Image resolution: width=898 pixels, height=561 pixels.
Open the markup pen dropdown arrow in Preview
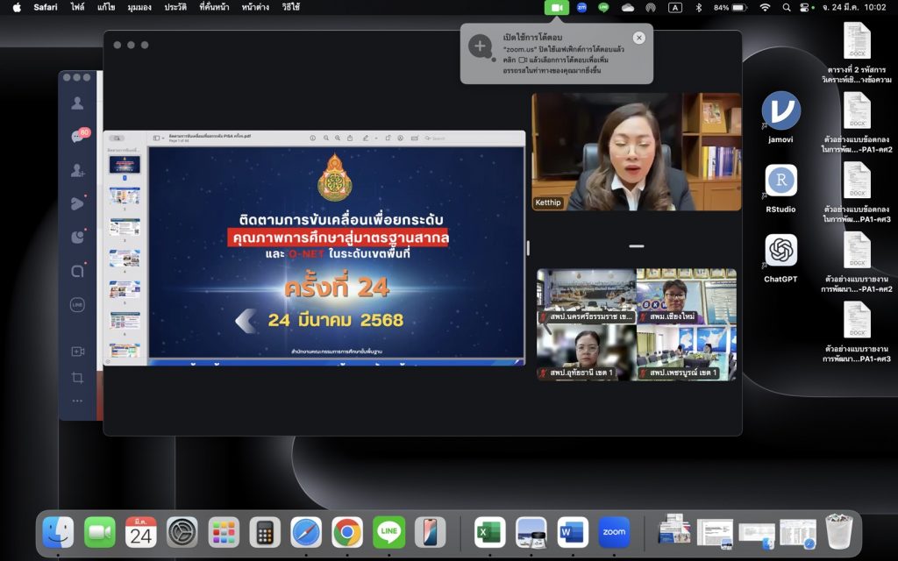(375, 138)
